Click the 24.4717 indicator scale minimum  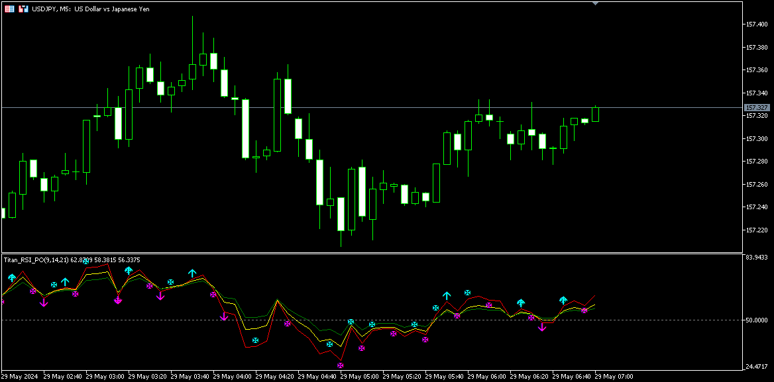[x=757, y=366]
